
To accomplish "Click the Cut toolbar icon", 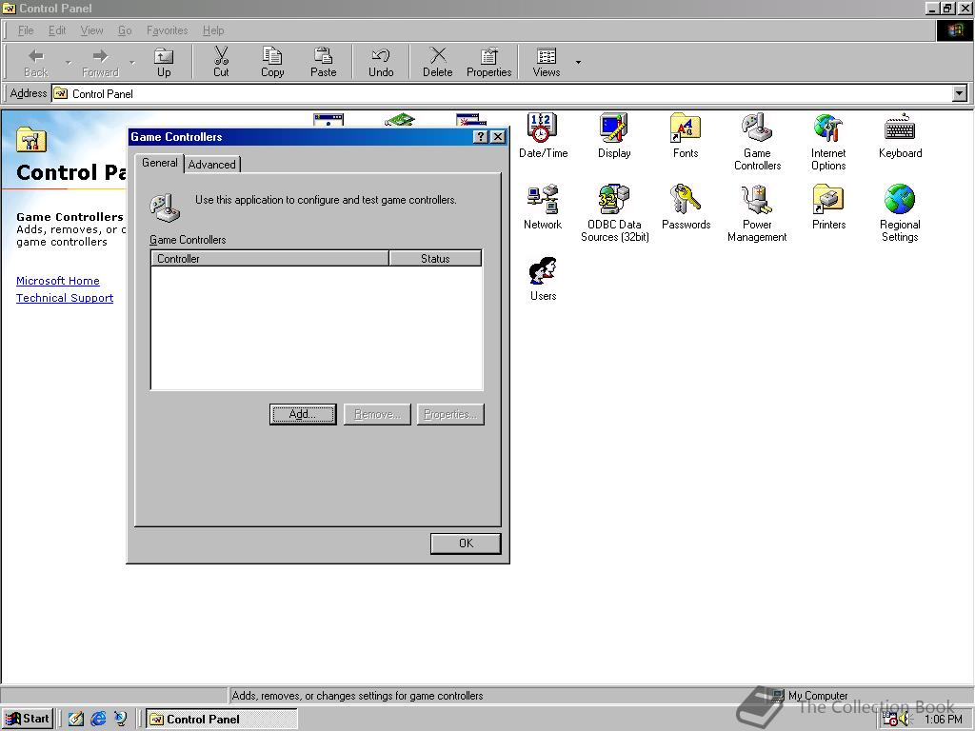I will [221, 62].
